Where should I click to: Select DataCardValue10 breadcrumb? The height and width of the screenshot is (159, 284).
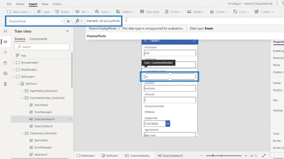click(170, 155)
